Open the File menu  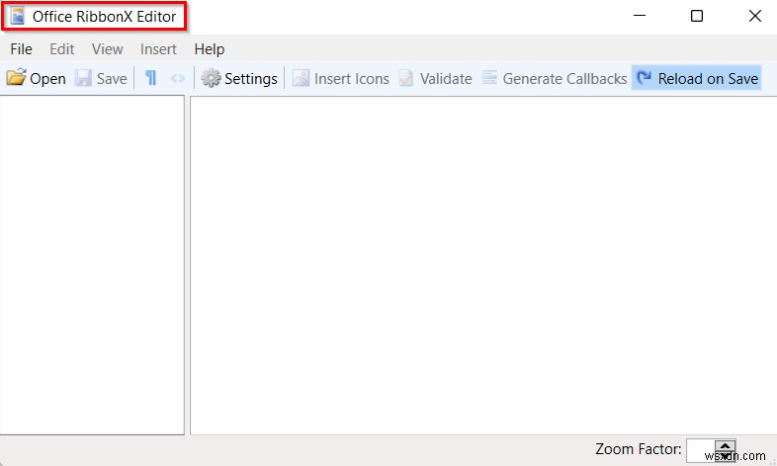point(21,49)
